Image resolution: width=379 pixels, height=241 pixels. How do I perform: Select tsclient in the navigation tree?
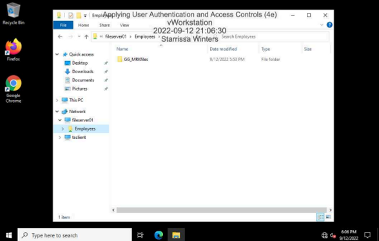click(x=79, y=138)
